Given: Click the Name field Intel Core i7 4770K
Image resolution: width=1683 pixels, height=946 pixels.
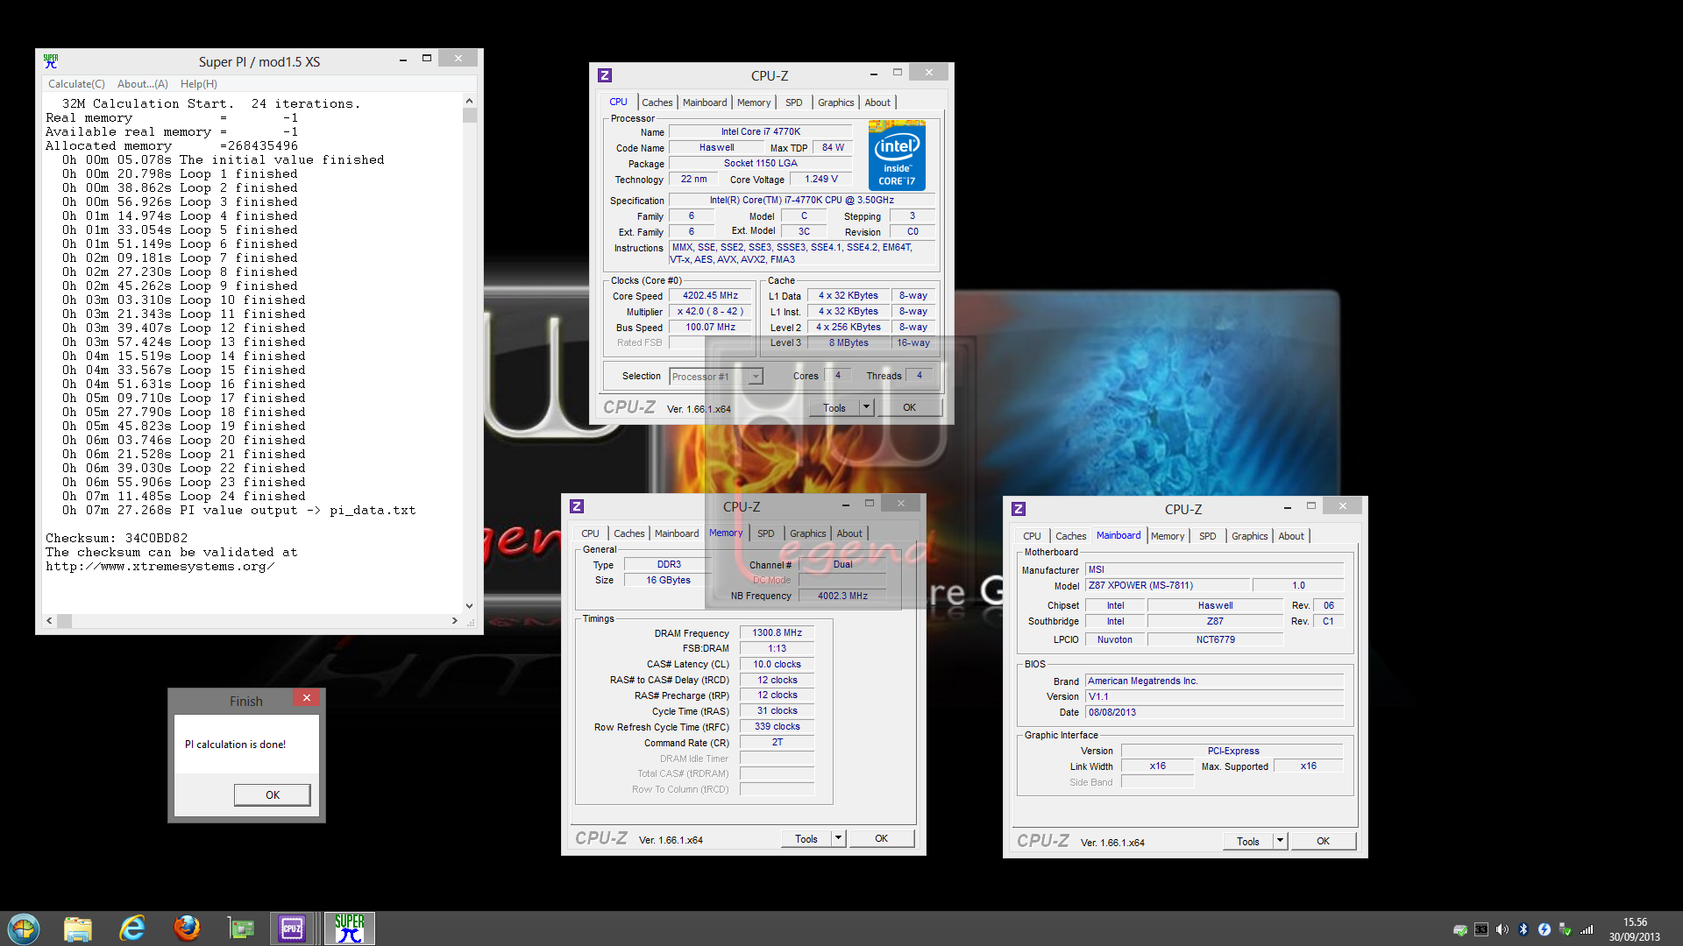Looking at the screenshot, I should tap(761, 132).
